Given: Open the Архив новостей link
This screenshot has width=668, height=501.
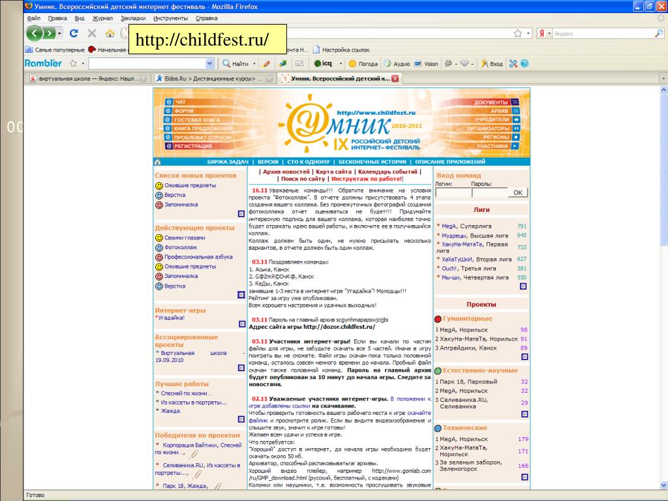Looking at the screenshot, I should coord(286,172).
